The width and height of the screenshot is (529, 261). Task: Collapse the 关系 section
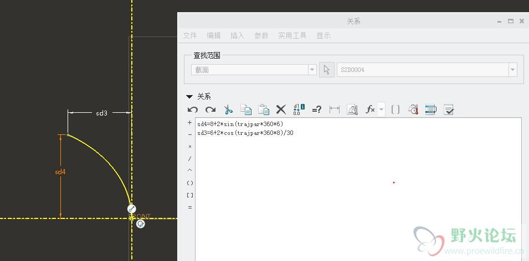(189, 97)
